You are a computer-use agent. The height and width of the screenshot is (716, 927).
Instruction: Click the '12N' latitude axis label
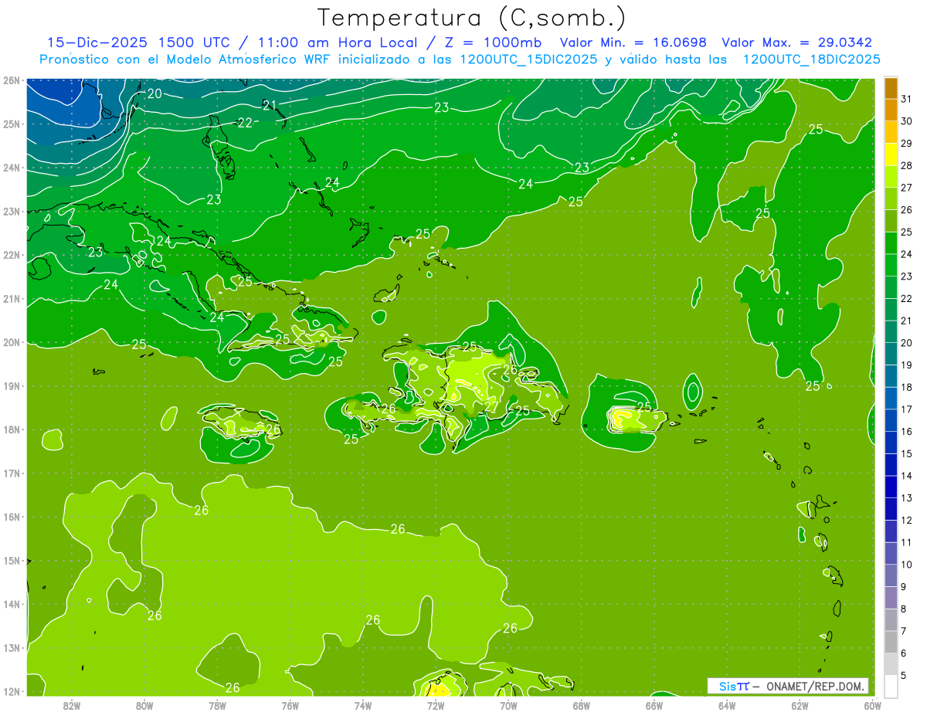(12, 691)
